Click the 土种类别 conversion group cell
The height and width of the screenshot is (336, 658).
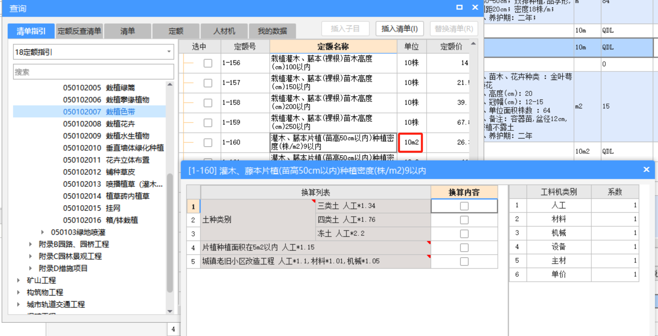258,220
